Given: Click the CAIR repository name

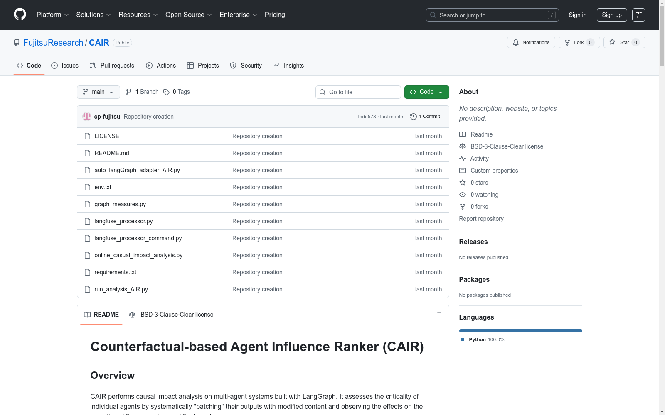Looking at the screenshot, I should point(99,43).
